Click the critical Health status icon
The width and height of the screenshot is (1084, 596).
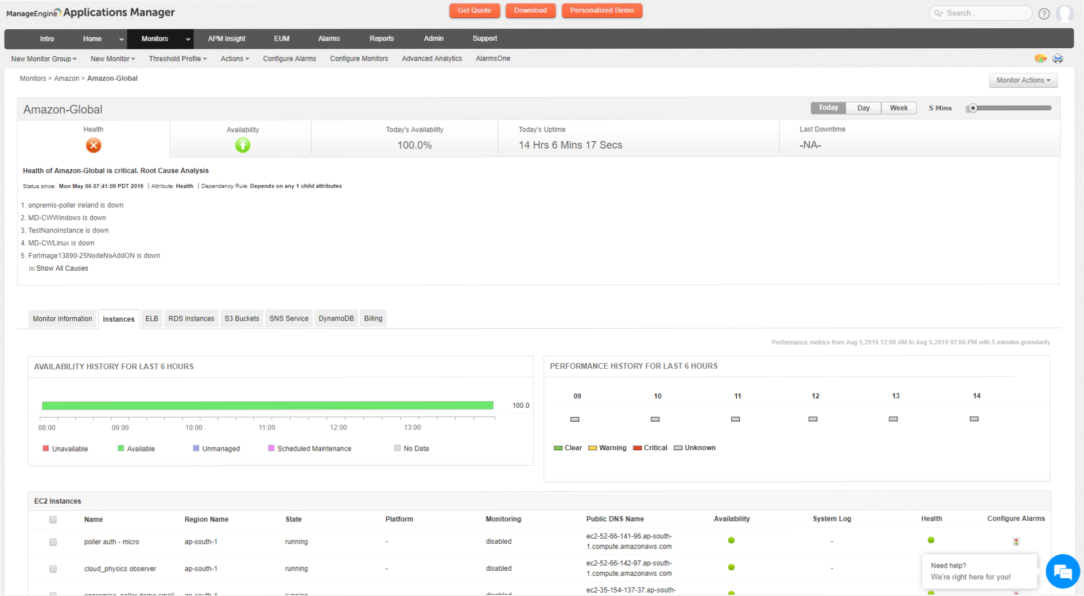click(94, 145)
